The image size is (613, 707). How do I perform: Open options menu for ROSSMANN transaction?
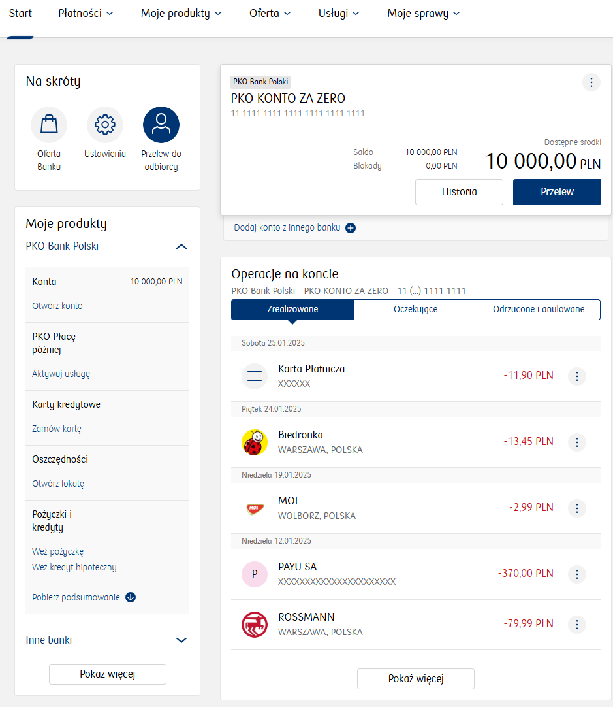coord(577,625)
